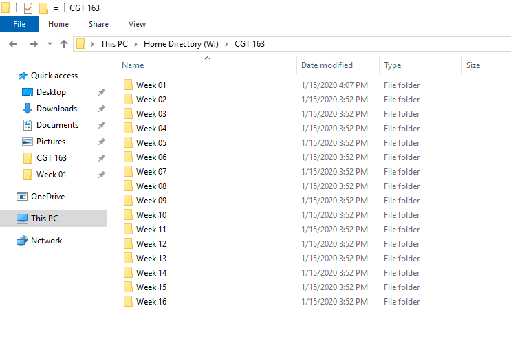Click the folder icon in the address bar
Screen dimensions: 511x341
coord(80,43)
